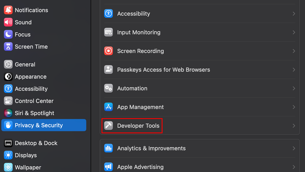
Task: Click the Screen Recording red icon
Action: click(x=108, y=51)
